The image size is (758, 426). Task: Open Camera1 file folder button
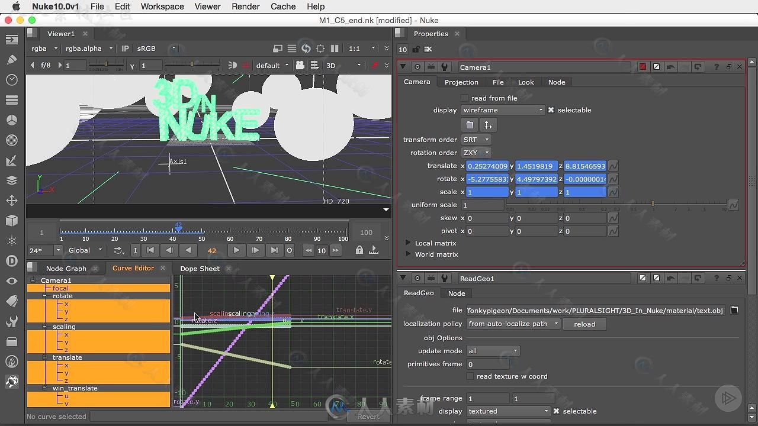470,125
